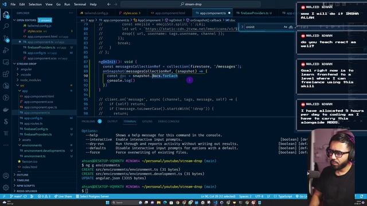Click Live Share in status bar

click(x=63, y=196)
